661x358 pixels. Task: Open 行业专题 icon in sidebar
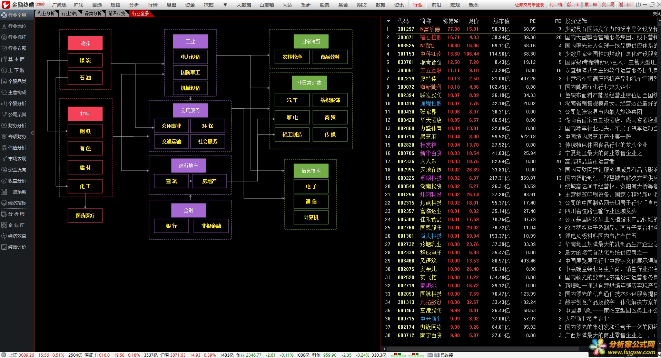coord(4,48)
